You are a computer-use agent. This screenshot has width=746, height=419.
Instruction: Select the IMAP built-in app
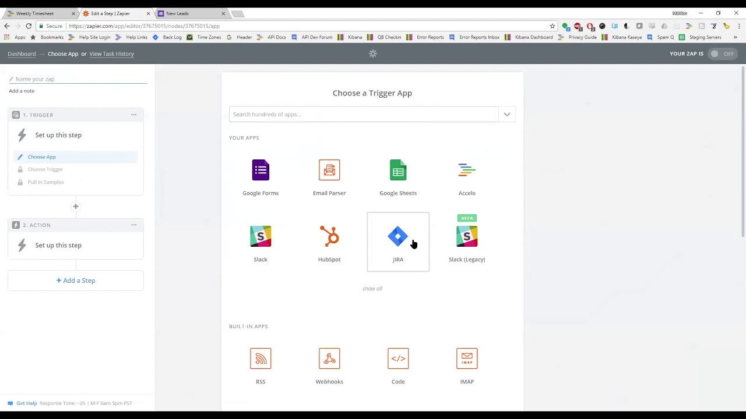467,358
